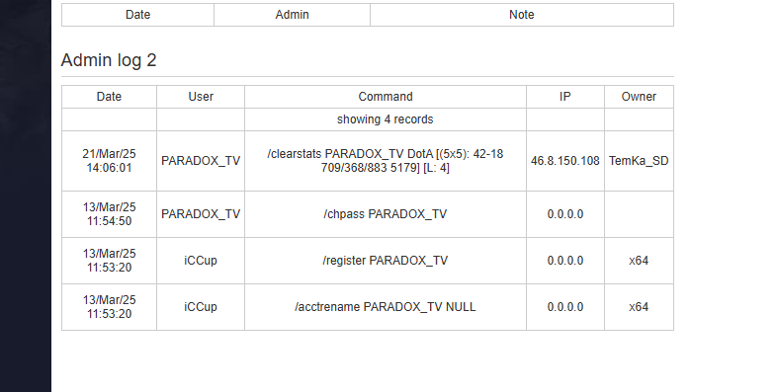Click the Owner column header
Image resolution: width=777 pixels, height=392 pixels.
(x=639, y=97)
